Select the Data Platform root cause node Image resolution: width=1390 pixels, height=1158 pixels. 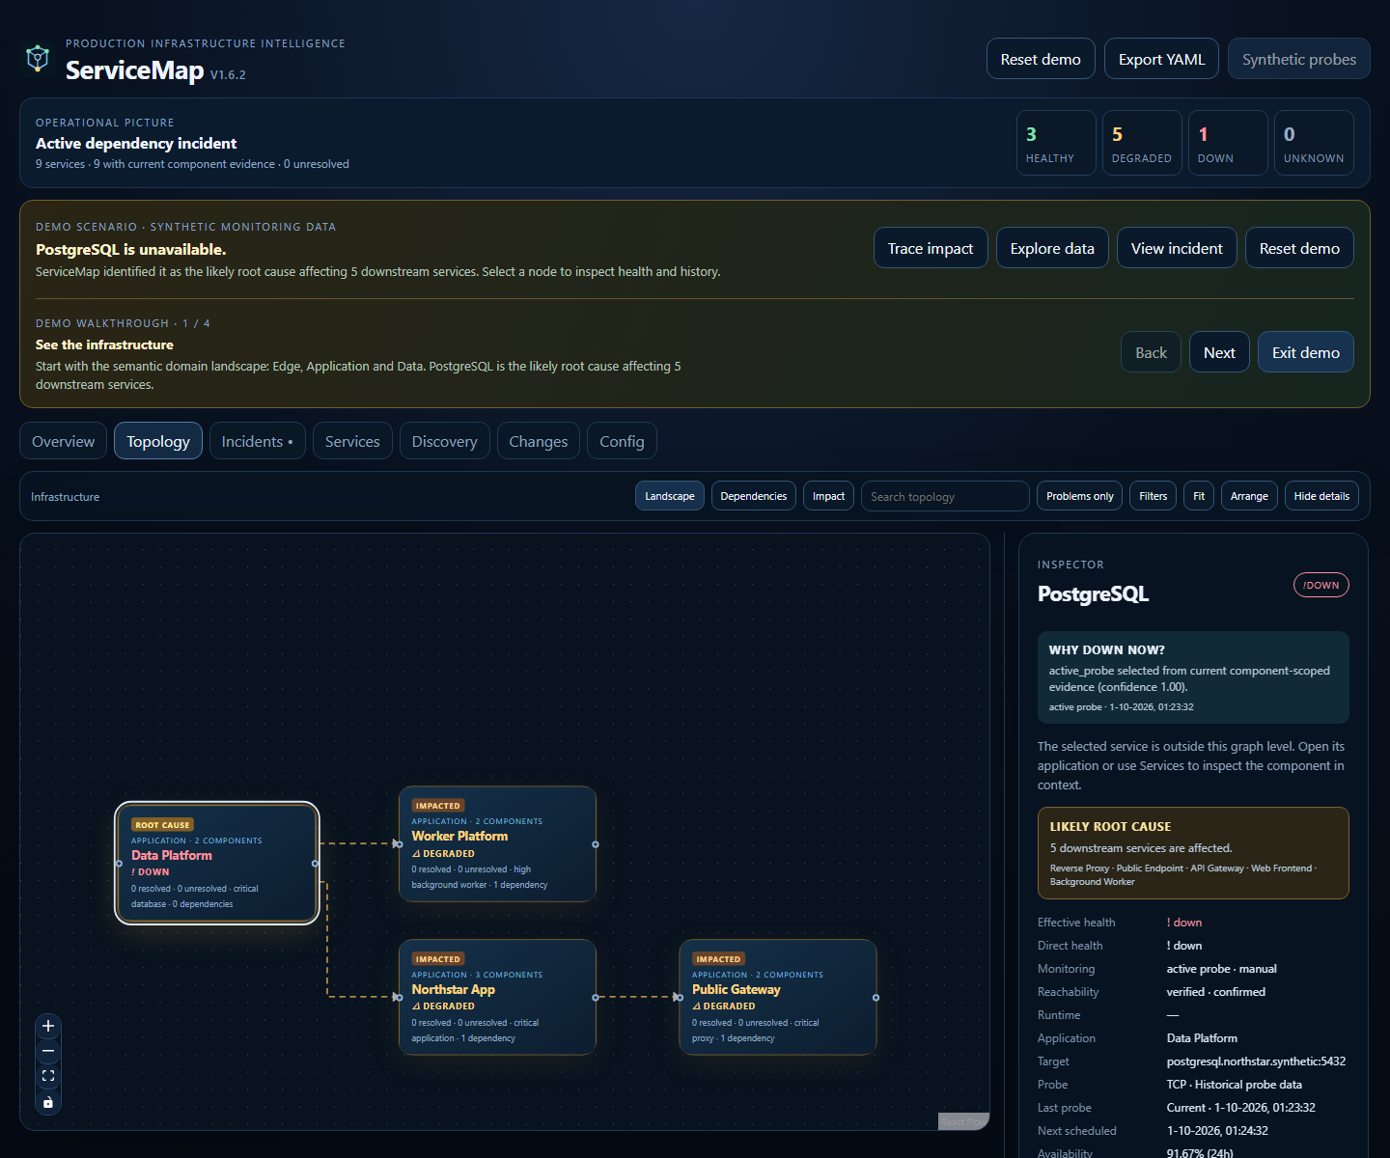tap(217, 863)
